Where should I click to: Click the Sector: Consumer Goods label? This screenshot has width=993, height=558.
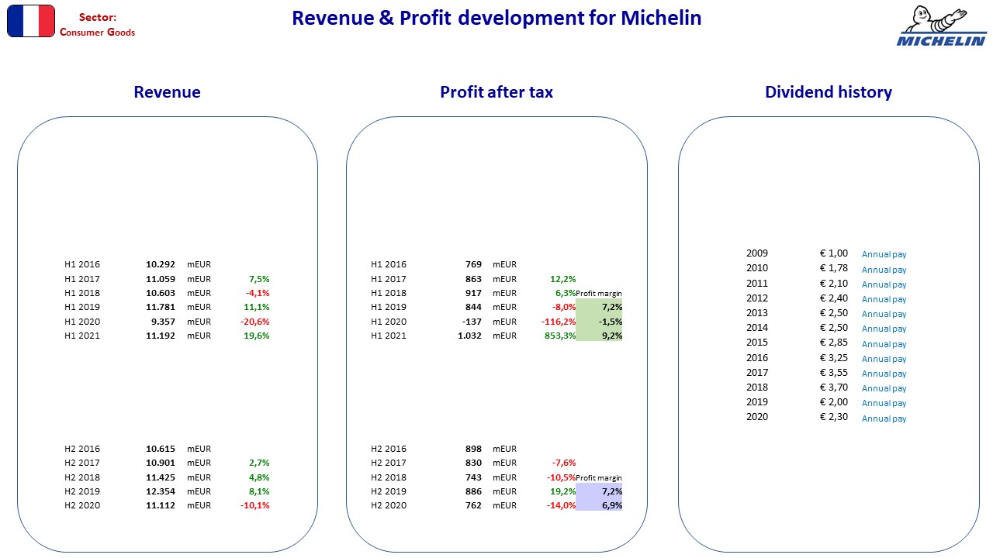98,24
